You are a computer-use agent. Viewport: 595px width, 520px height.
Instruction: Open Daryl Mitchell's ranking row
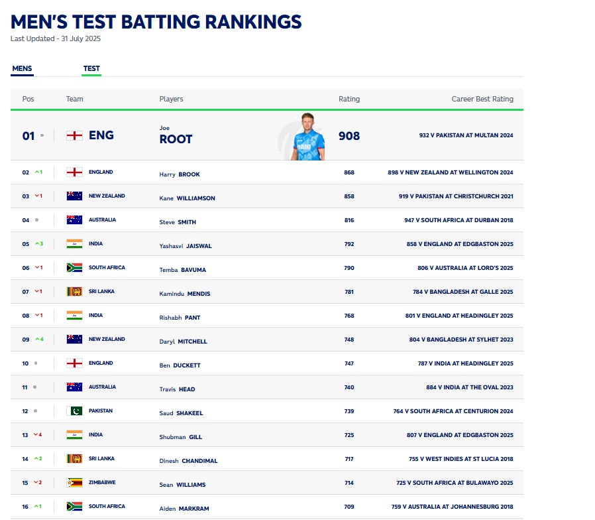[x=267, y=339]
